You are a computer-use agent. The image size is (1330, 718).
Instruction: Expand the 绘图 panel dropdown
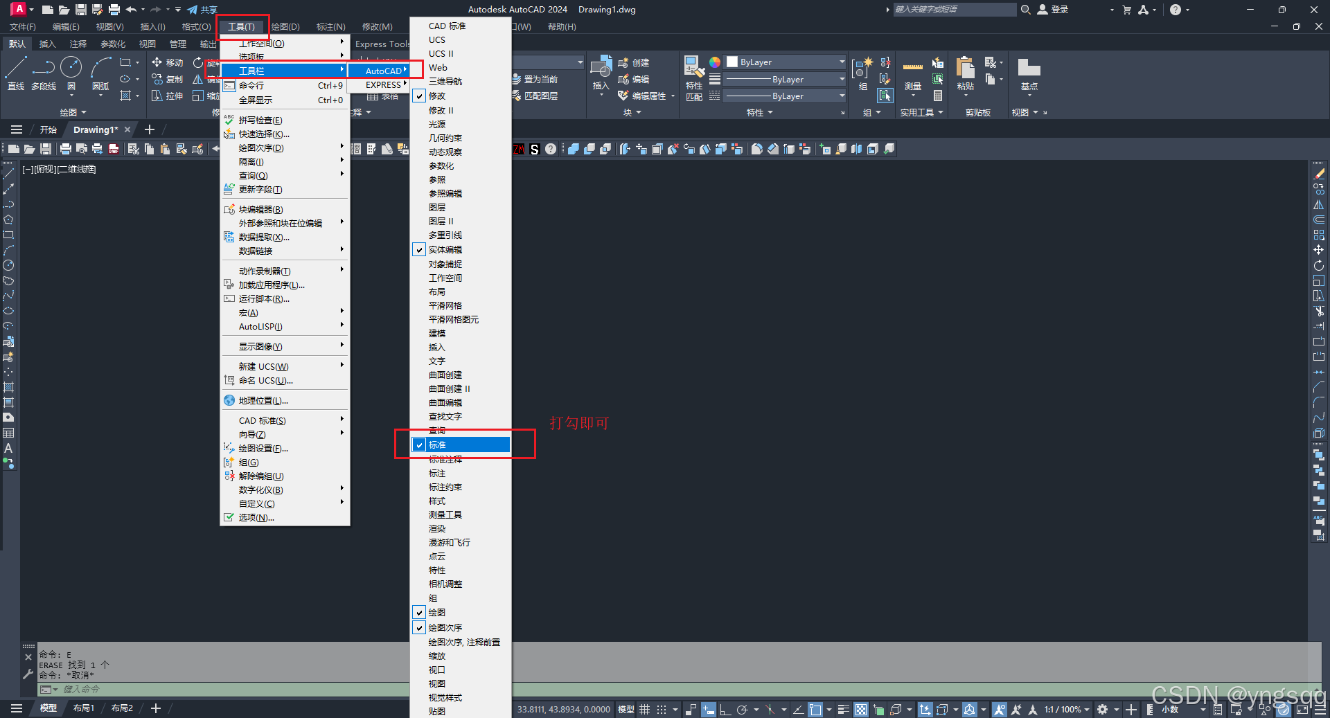73,112
